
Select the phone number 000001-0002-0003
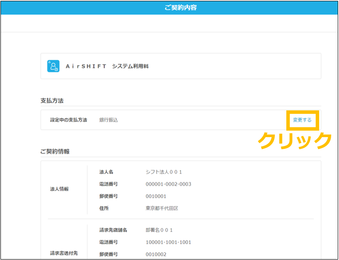click(x=168, y=184)
